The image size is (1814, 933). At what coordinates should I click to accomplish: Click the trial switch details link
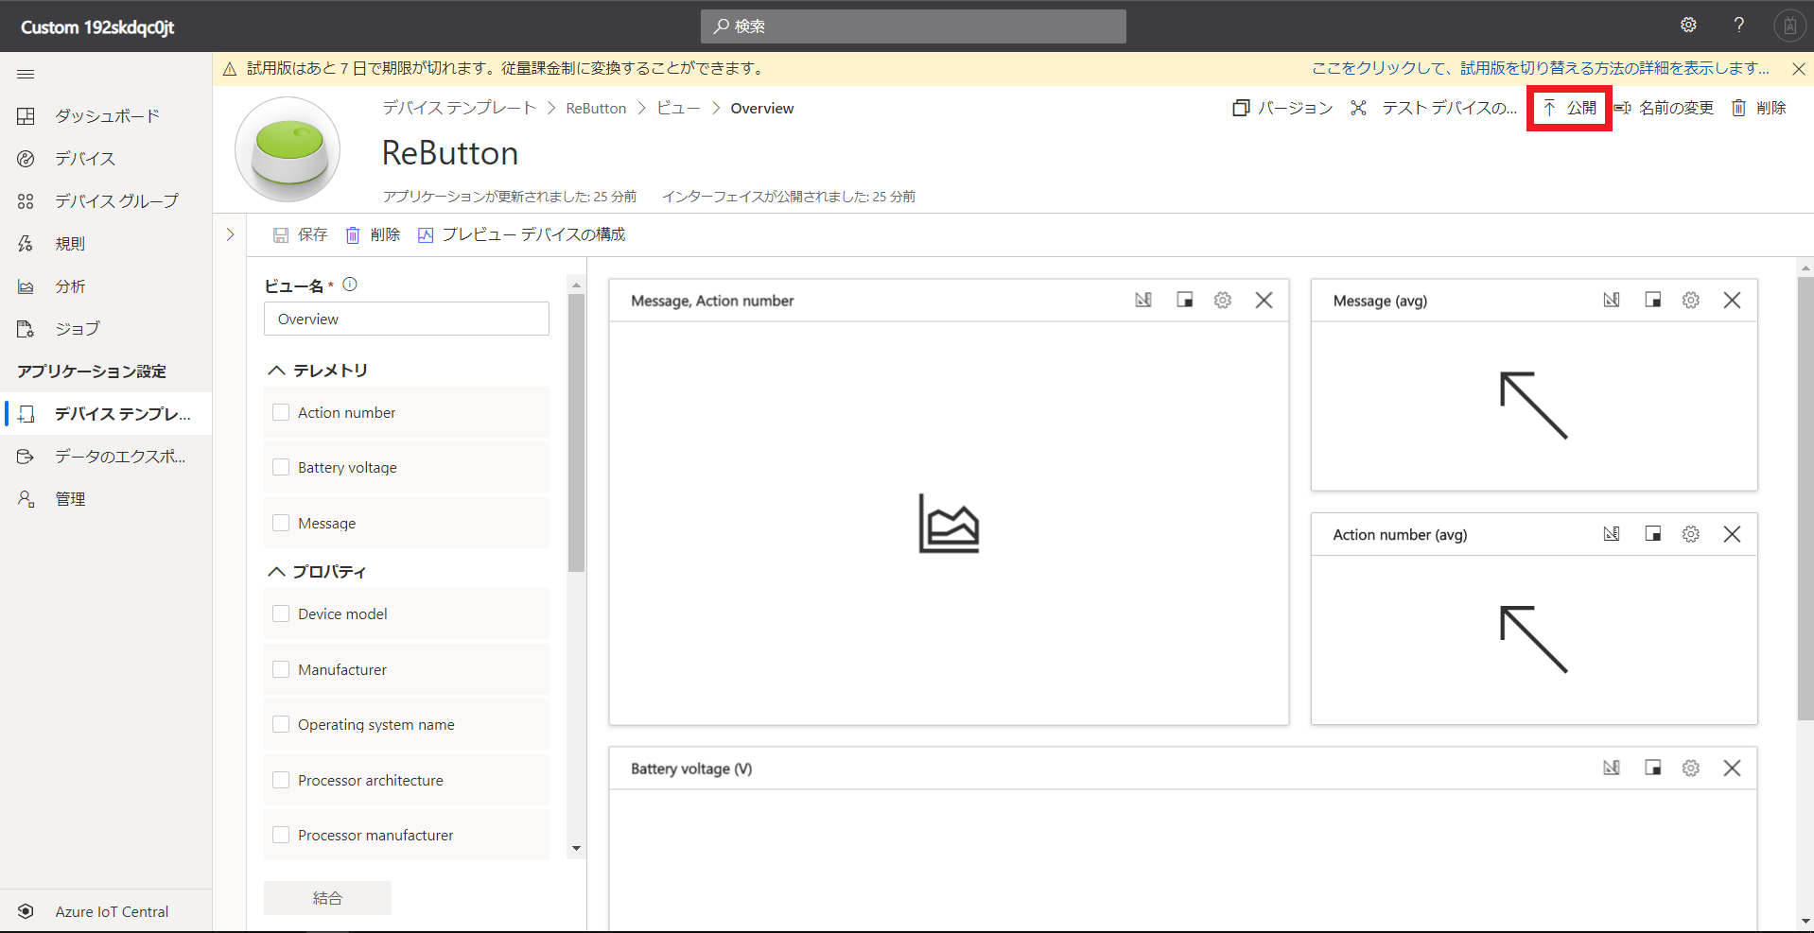coord(1540,68)
